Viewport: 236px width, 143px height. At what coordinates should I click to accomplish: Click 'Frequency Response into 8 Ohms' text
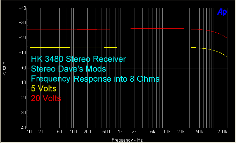(95, 79)
